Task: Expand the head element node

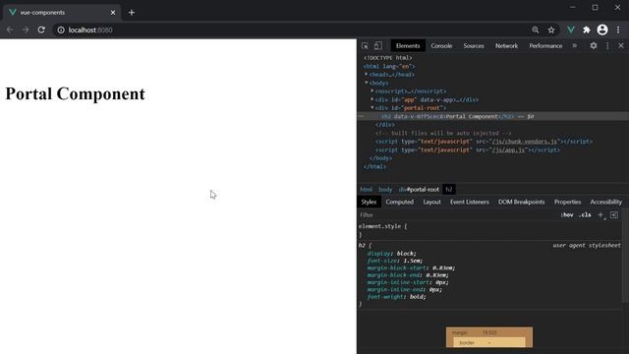Action: 367,75
